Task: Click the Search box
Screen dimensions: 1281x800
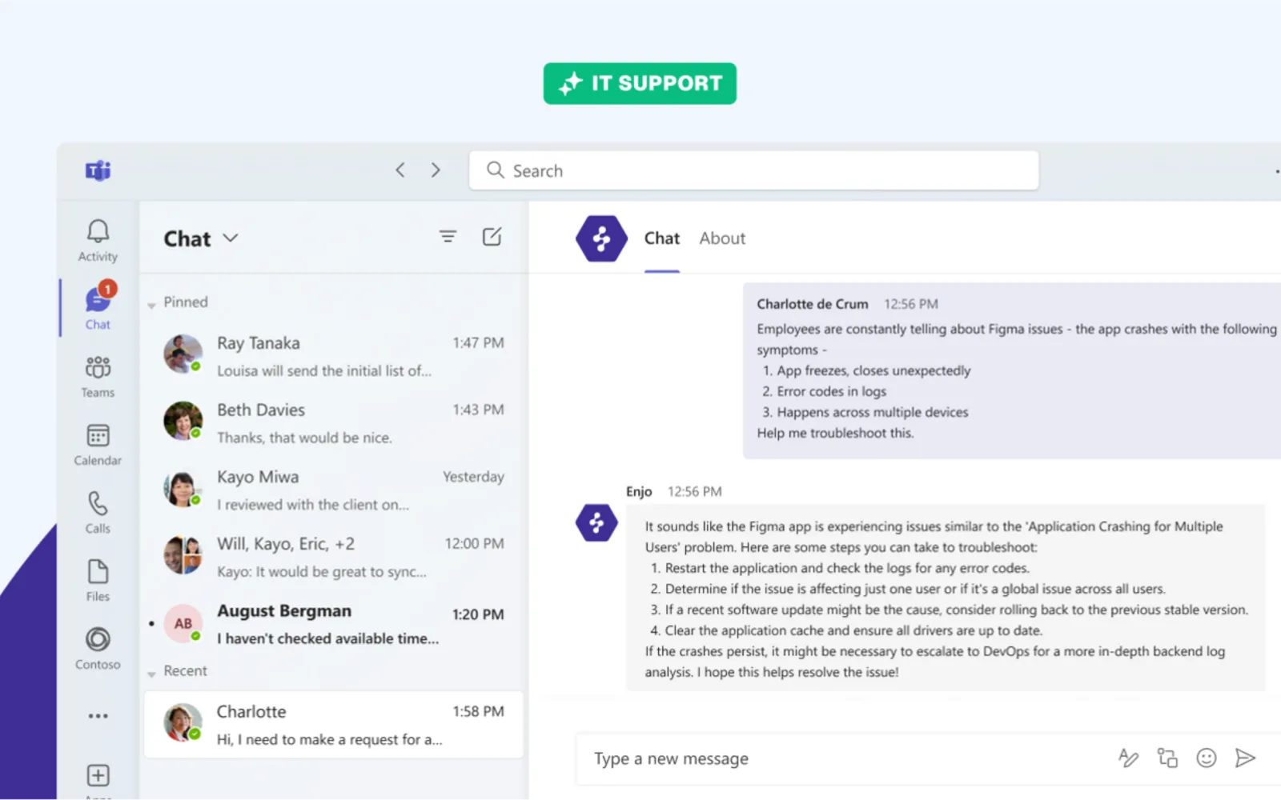Action: point(753,170)
